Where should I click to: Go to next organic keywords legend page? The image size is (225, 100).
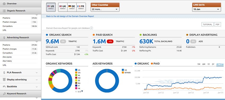tap(82, 91)
